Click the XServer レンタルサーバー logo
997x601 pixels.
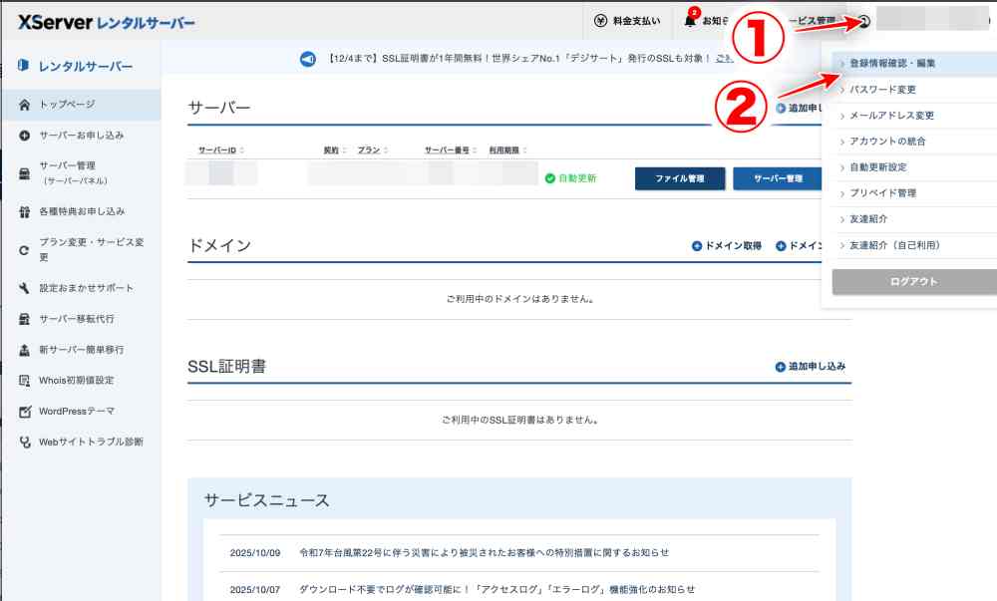tap(107, 21)
